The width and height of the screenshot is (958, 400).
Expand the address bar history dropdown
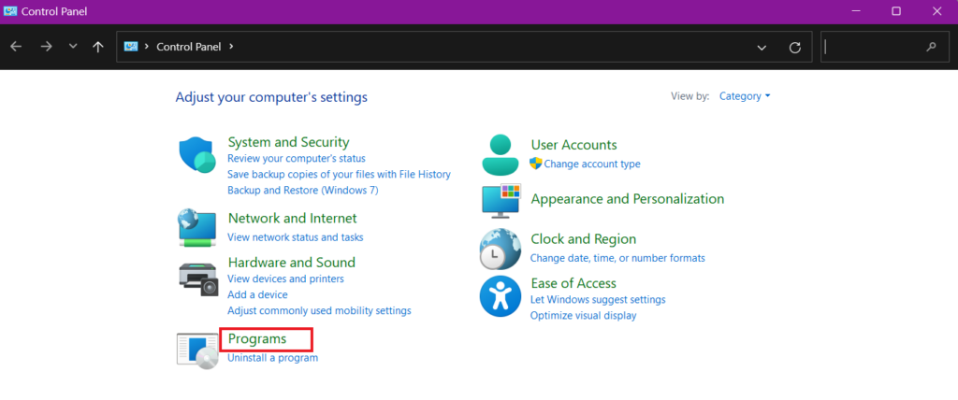(762, 48)
